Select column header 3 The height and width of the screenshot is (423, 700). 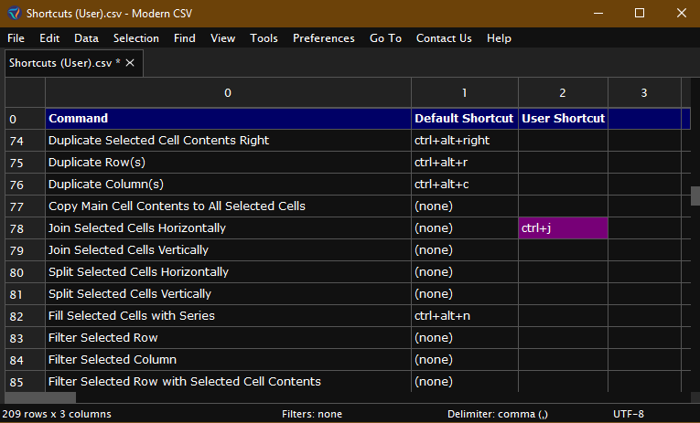644,92
